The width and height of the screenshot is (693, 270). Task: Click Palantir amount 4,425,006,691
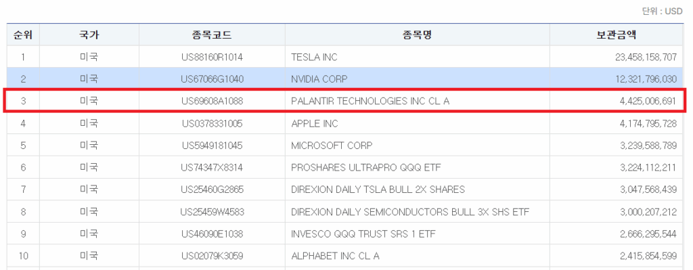click(648, 102)
